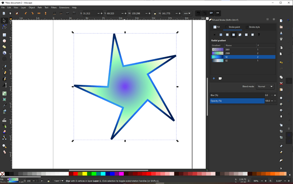Pick the Ellipse tool in toolbox
The width and height of the screenshot is (293, 184).
point(4,41)
